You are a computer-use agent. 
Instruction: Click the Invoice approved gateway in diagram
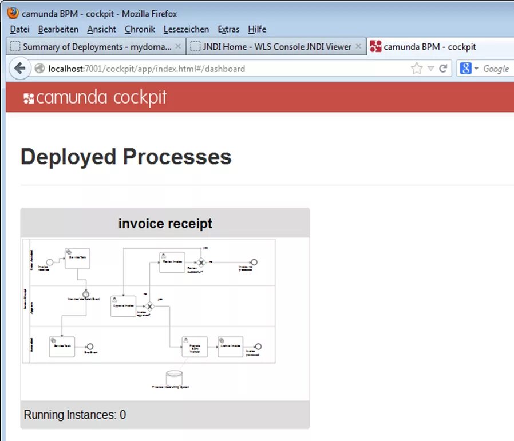pyautogui.click(x=149, y=307)
